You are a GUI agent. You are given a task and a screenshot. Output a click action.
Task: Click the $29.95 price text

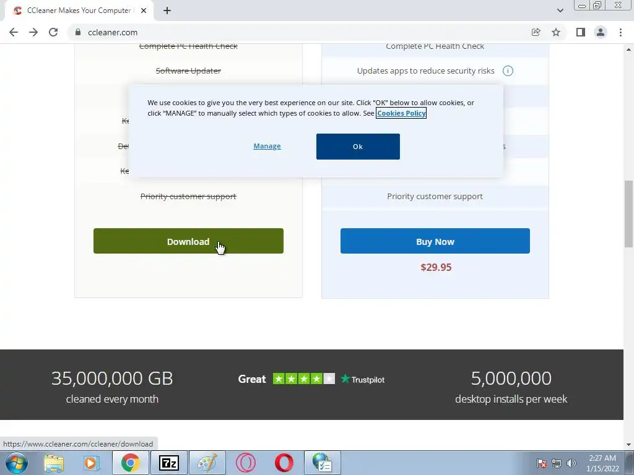click(x=436, y=267)
